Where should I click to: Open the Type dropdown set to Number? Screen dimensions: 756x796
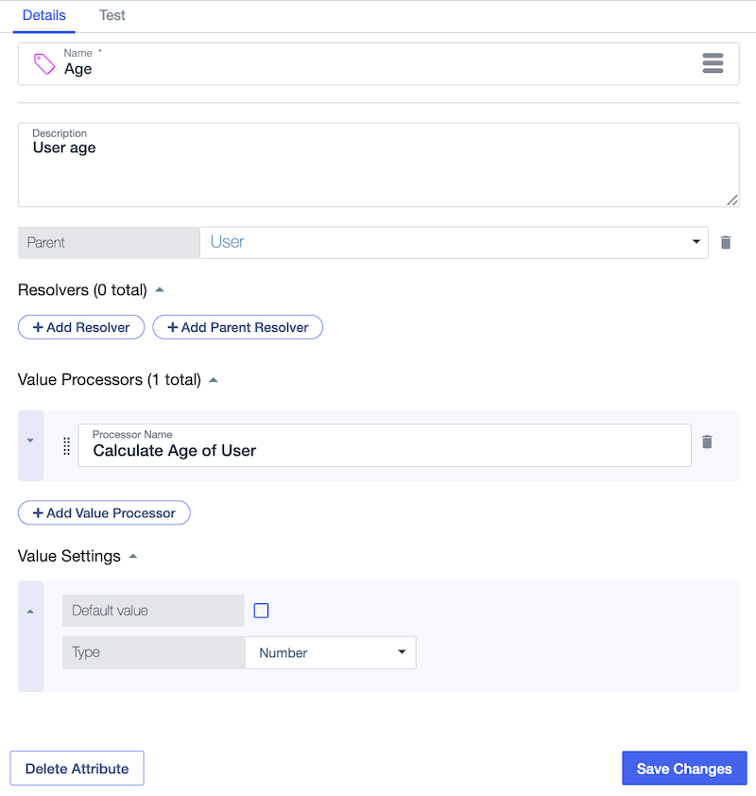pos(402,652)
